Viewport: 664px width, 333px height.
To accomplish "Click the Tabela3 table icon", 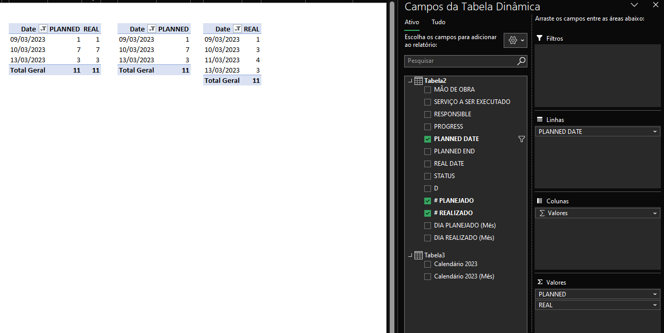I will [x=419, y=255].
